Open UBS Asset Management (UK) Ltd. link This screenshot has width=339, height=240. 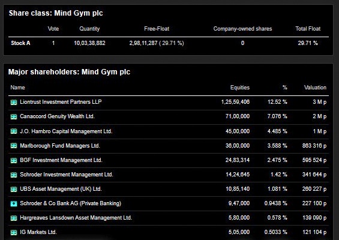pyautogui.click(x=61, y=189)
